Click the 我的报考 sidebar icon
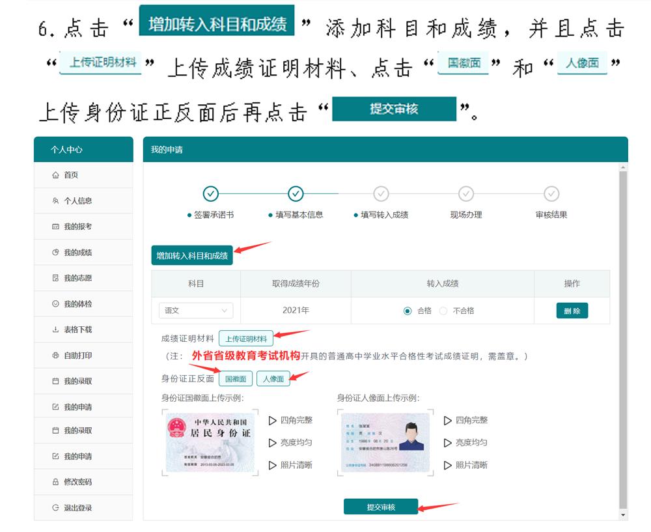 tap(55, 227)
